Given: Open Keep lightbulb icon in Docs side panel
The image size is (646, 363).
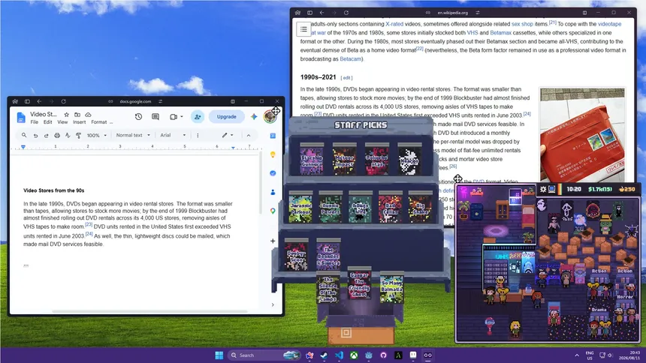Looking at the screenshot, I should click(273, 154).
